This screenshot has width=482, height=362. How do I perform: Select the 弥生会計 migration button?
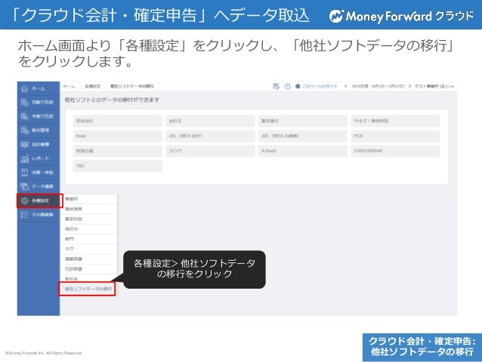click(x=117, y=121)
